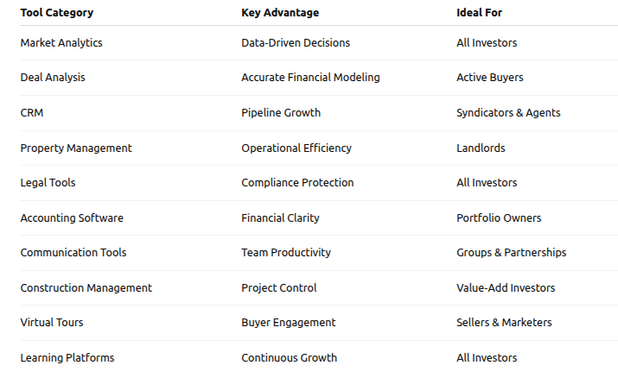Select the Operational Efficiency cell

point(296,148)
